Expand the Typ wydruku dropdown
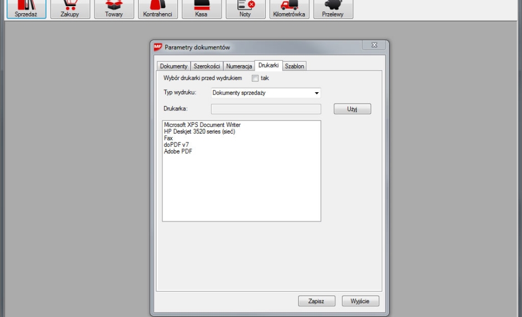This screenshot has width=522, height=317. (317, 93)
